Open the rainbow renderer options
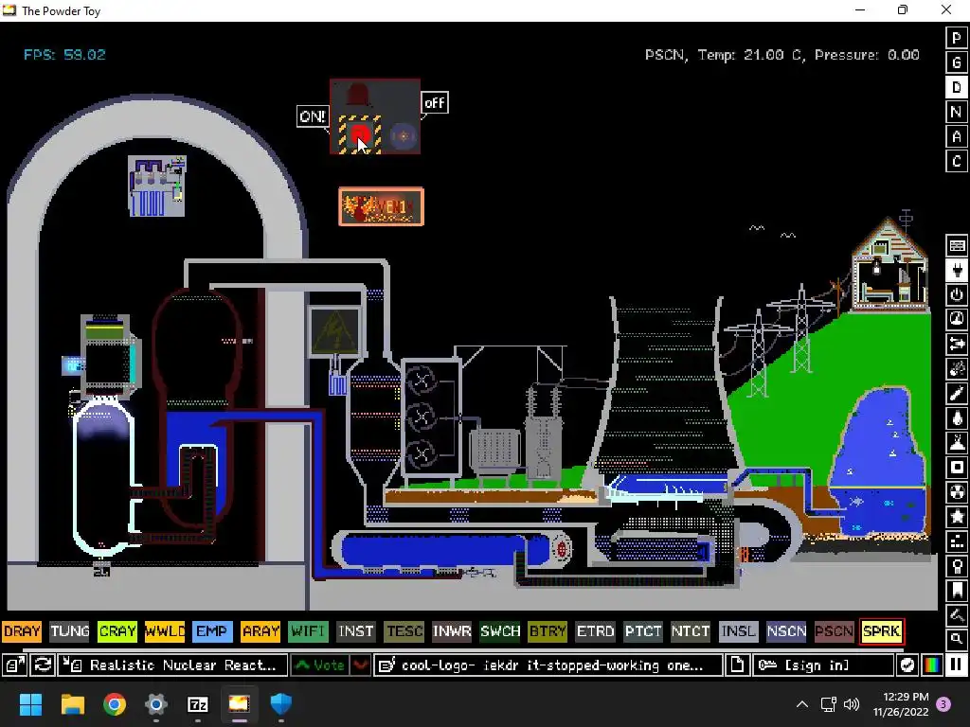This screenshot has width=970, height=727. pyautogui.click(x=931, y=665)
